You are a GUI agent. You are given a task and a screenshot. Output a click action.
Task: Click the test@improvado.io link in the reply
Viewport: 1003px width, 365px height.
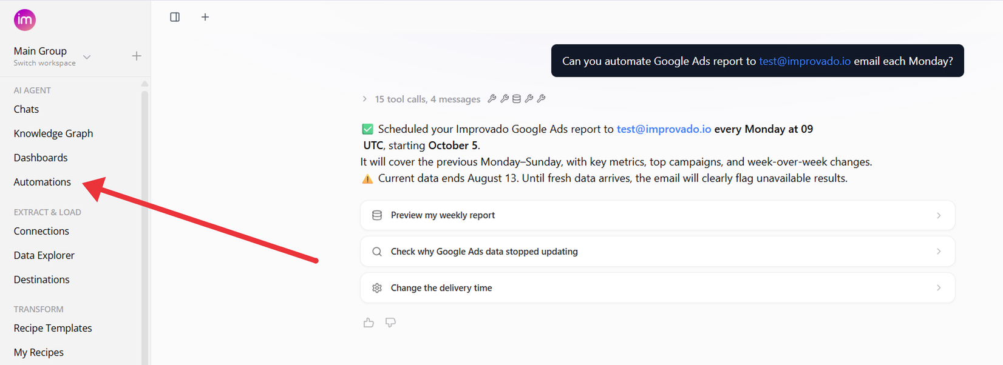(x=664, y=129)
